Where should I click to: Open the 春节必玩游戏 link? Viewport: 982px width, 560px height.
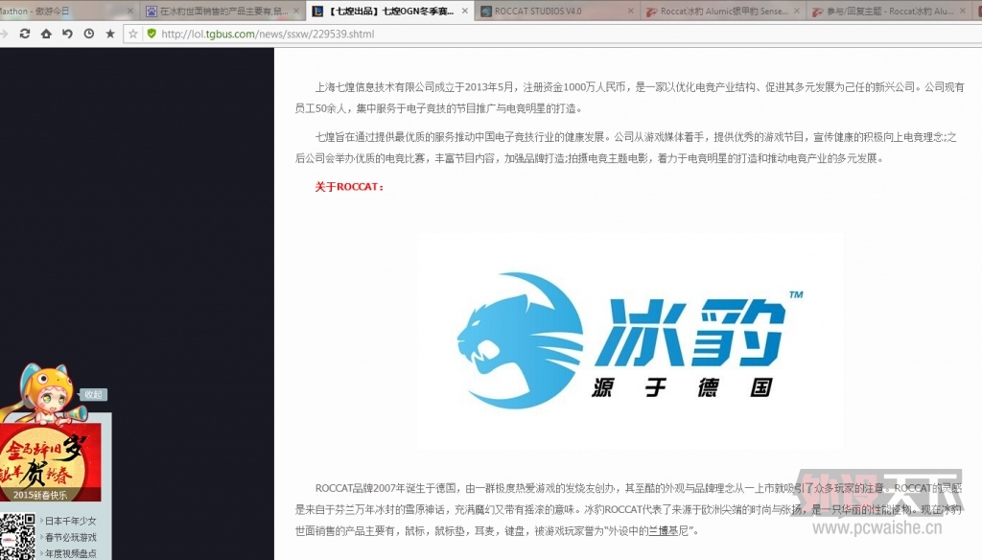(70, 537)
